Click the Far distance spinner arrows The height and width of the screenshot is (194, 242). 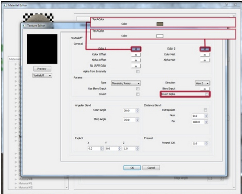tap(206, 122)
